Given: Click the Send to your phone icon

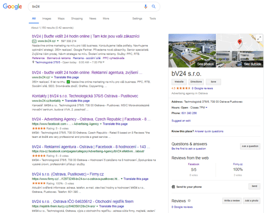Looking at the screenshot, I should tap(173, 187).
